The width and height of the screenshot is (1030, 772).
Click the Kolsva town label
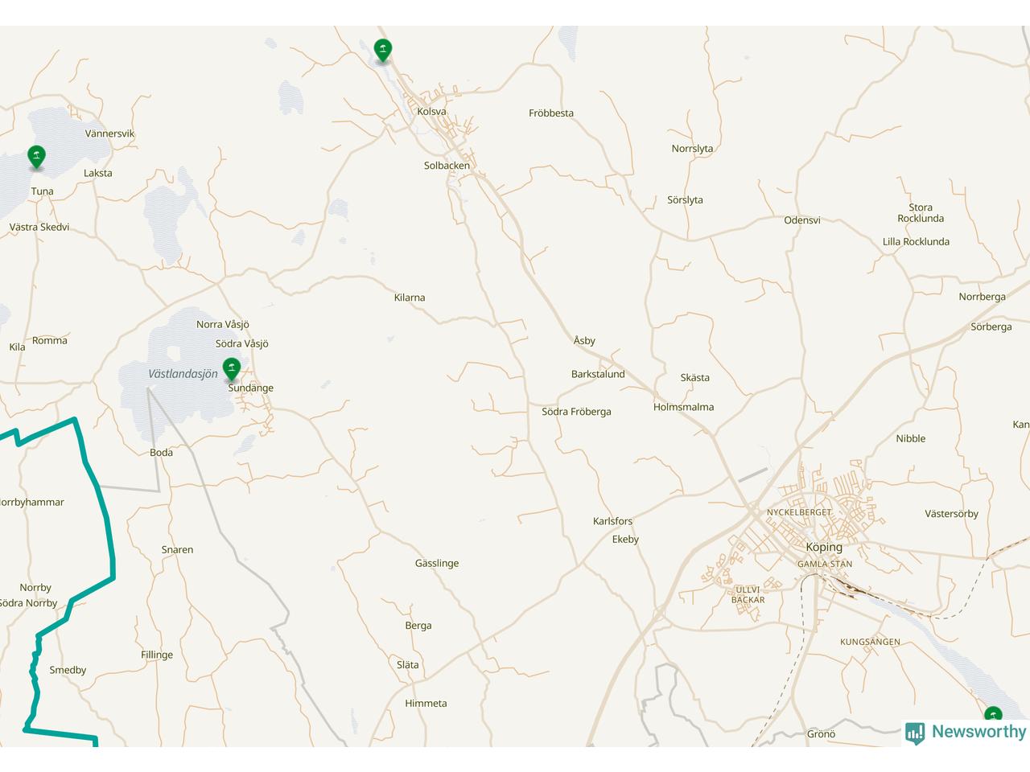[x=431, y=112]
